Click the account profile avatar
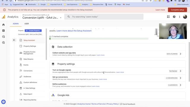Viewport: 190px width, 107px height. [x=185, y=17]
